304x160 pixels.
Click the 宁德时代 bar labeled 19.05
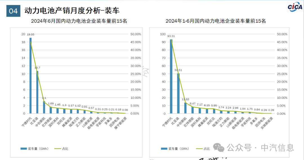click(30, 76)
